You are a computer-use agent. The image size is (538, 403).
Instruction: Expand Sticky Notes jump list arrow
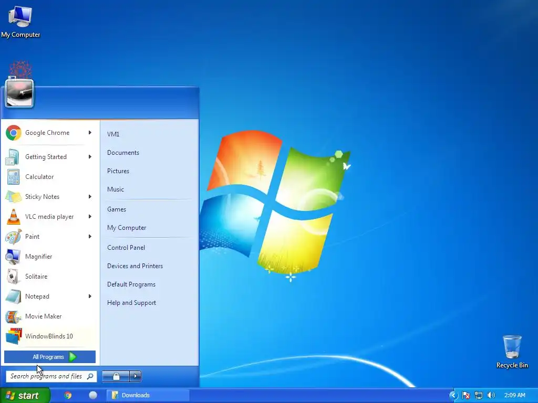tap(90, 196)
